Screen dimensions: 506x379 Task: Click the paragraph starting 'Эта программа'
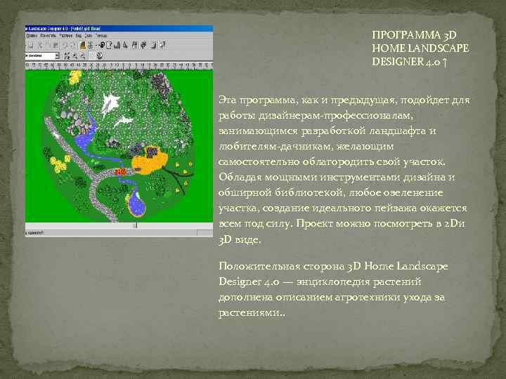point(344,170)
